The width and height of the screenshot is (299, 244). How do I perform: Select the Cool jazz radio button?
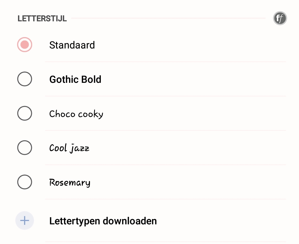25,148
